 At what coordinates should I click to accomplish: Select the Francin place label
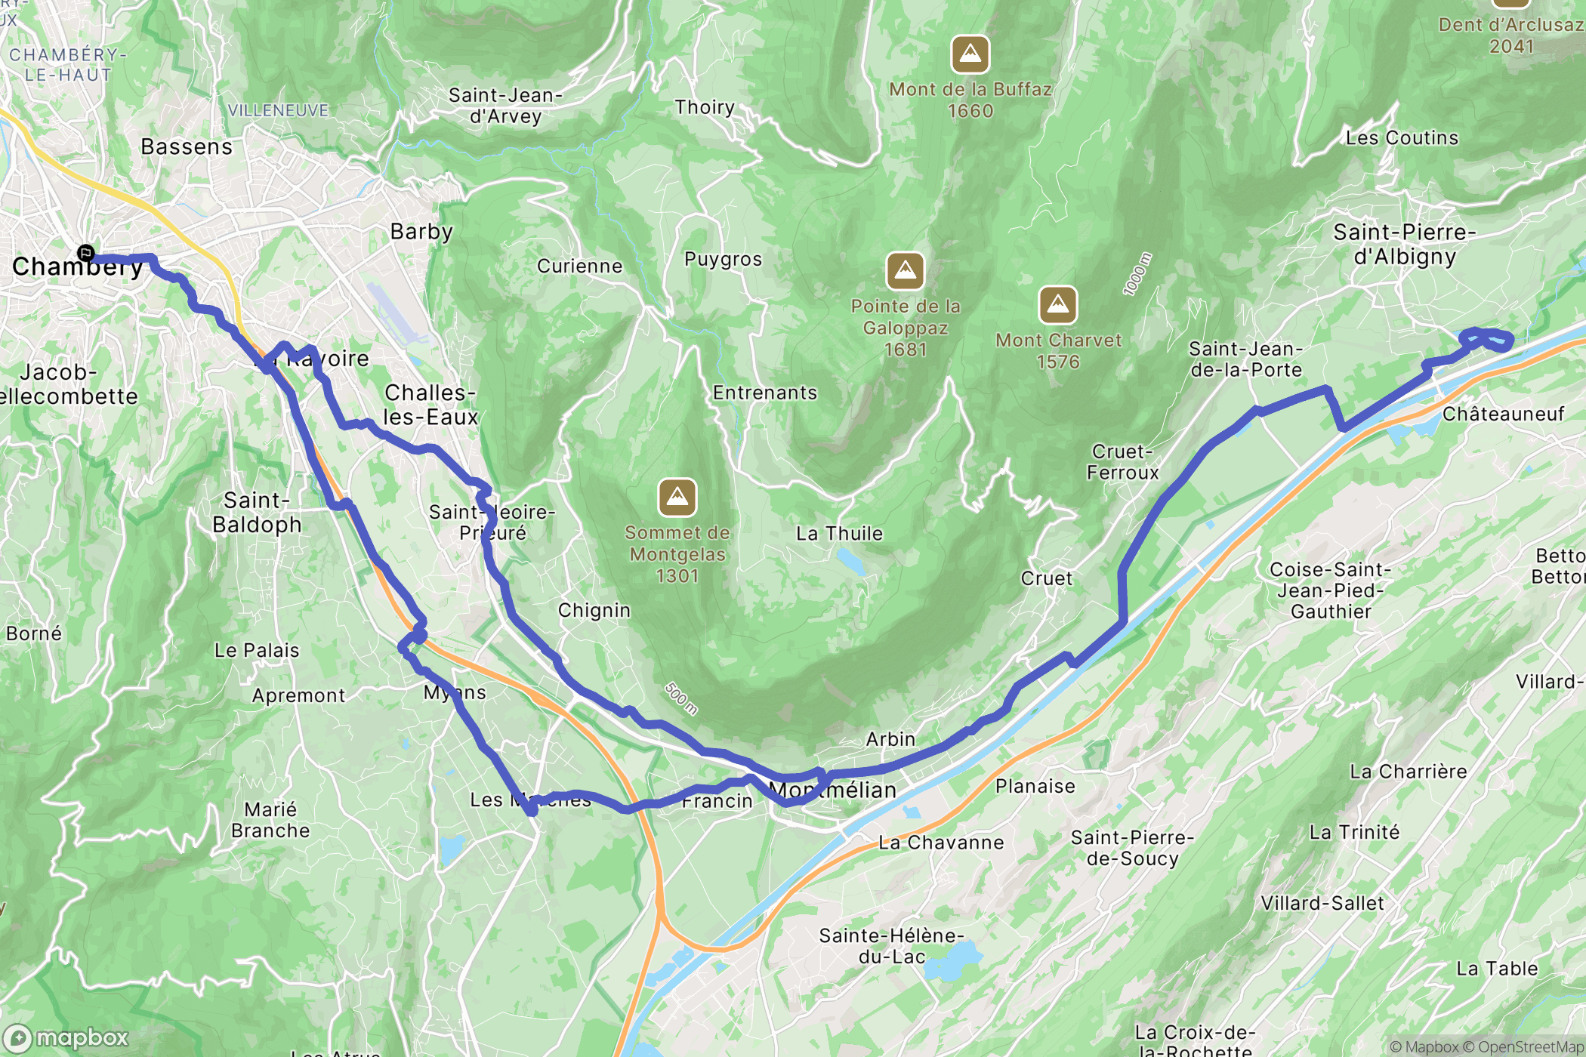click(717, 801)
